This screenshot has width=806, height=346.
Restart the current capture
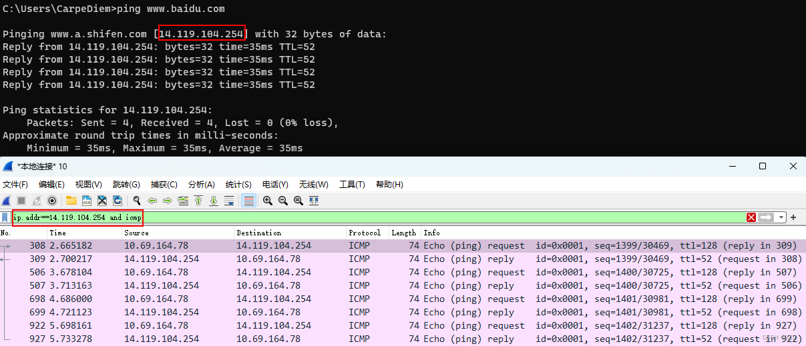pyautogui.click(x=36, y=201)
